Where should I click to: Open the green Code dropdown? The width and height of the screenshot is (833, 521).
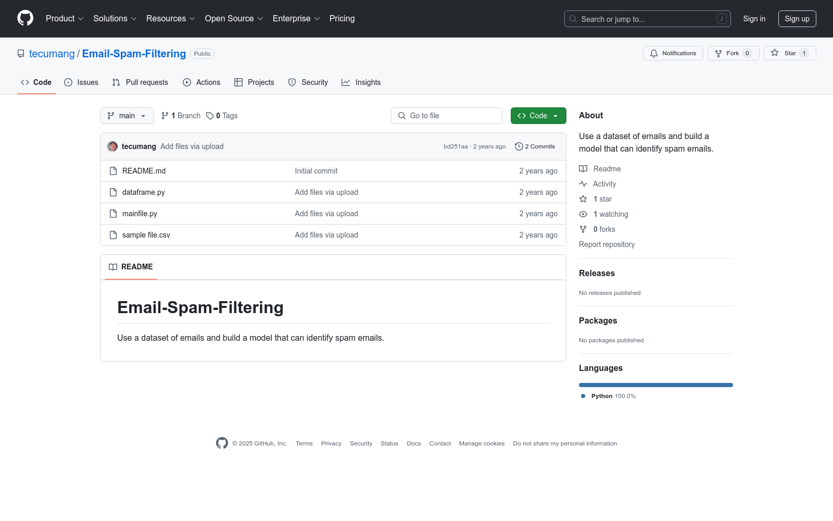tap(538, 116)
